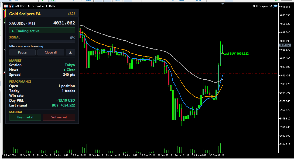Click the chart title XAUUSDc, M15: Gold vs US Dollar
This screenshot has width=294, height=159.
tap(35, 6)
